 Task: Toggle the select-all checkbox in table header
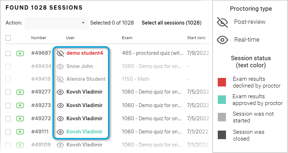[8, 38]
